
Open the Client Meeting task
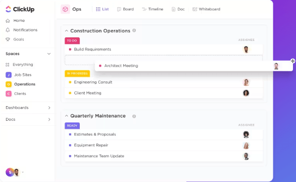(x=87, y=93)
